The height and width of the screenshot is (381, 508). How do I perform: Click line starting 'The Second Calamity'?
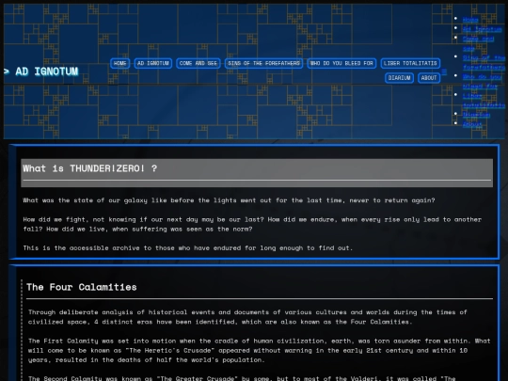[242, 378]
